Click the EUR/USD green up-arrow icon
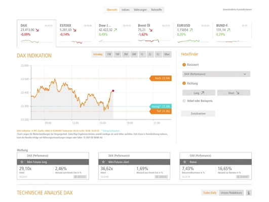 click(x=191, y=30)
